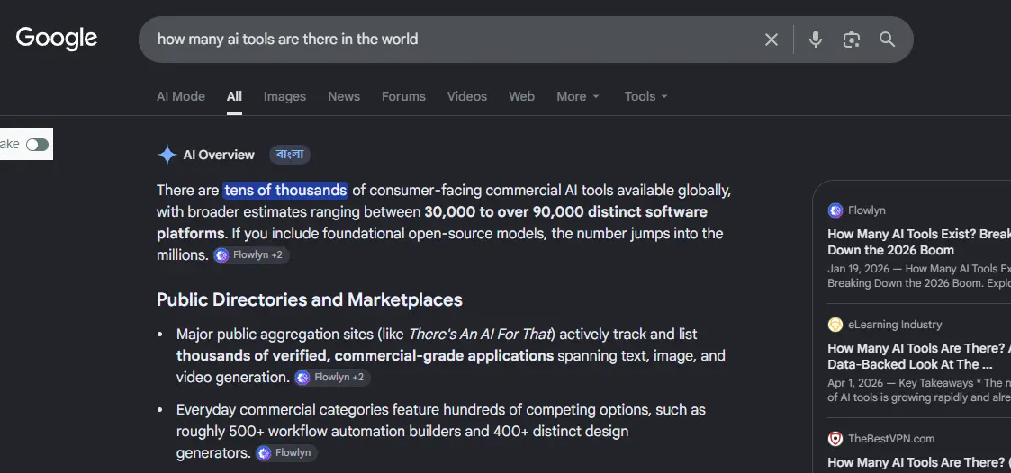Click the Google logo

click(x=57, y=39)
